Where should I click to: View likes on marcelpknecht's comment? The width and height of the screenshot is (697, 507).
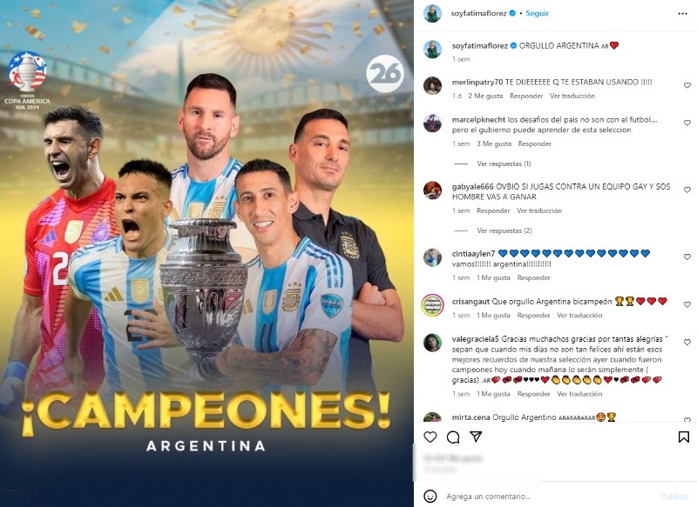point(494,143)
